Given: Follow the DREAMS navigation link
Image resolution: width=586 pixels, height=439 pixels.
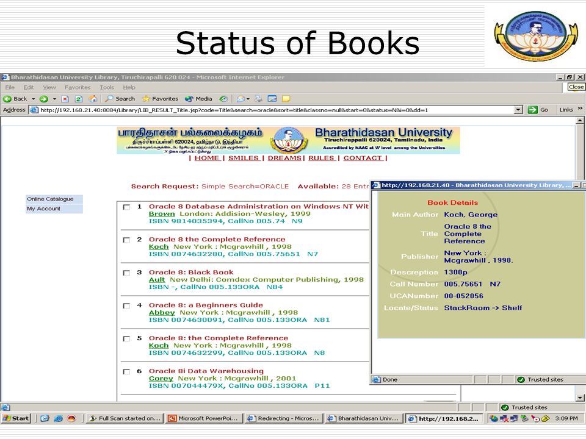Looking at the screenshot, I should (x=285, y=158).
